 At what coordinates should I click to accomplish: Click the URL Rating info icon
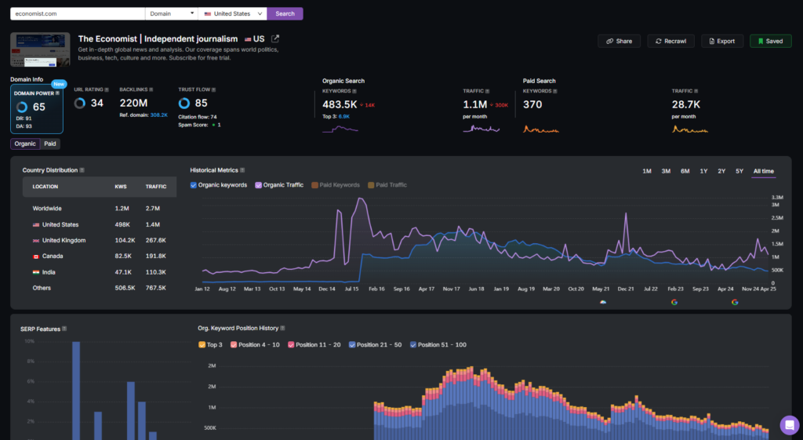pyautogui.click(x=107, y=89)
